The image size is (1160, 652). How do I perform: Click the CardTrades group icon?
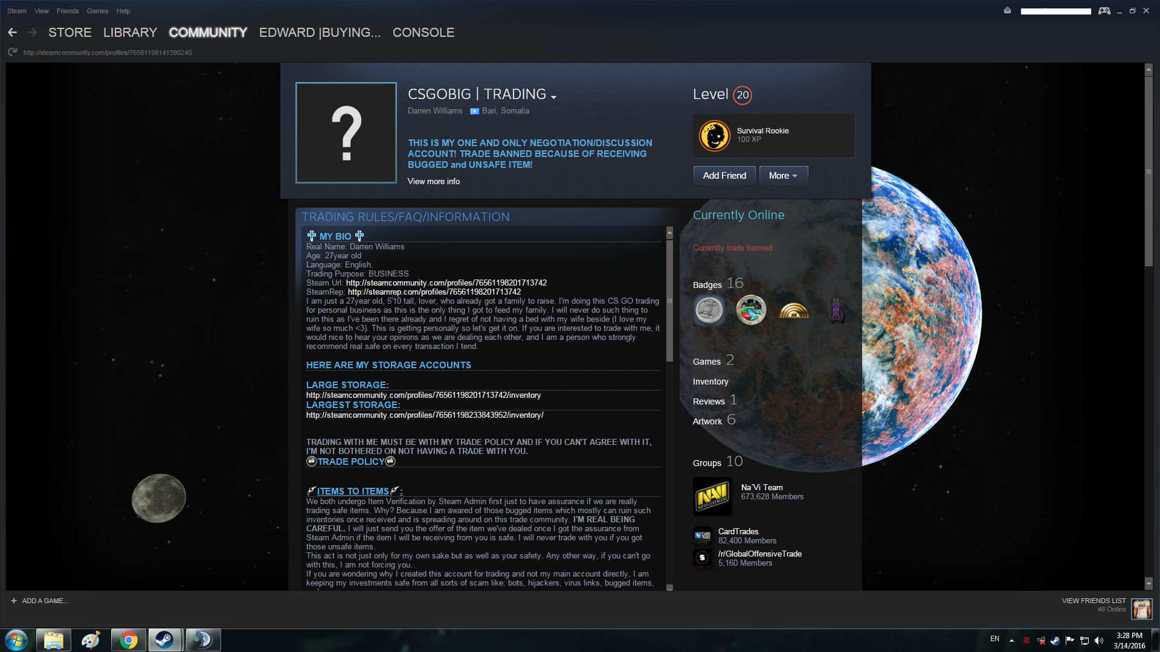coord(703,535)
